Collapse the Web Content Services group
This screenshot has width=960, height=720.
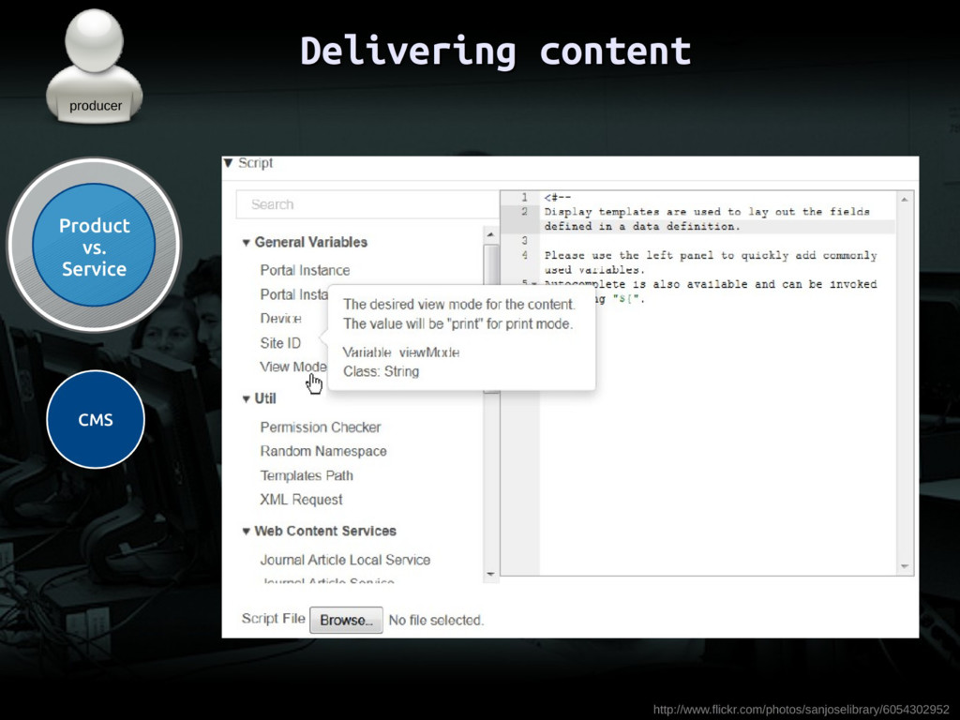tap(246, 532)
